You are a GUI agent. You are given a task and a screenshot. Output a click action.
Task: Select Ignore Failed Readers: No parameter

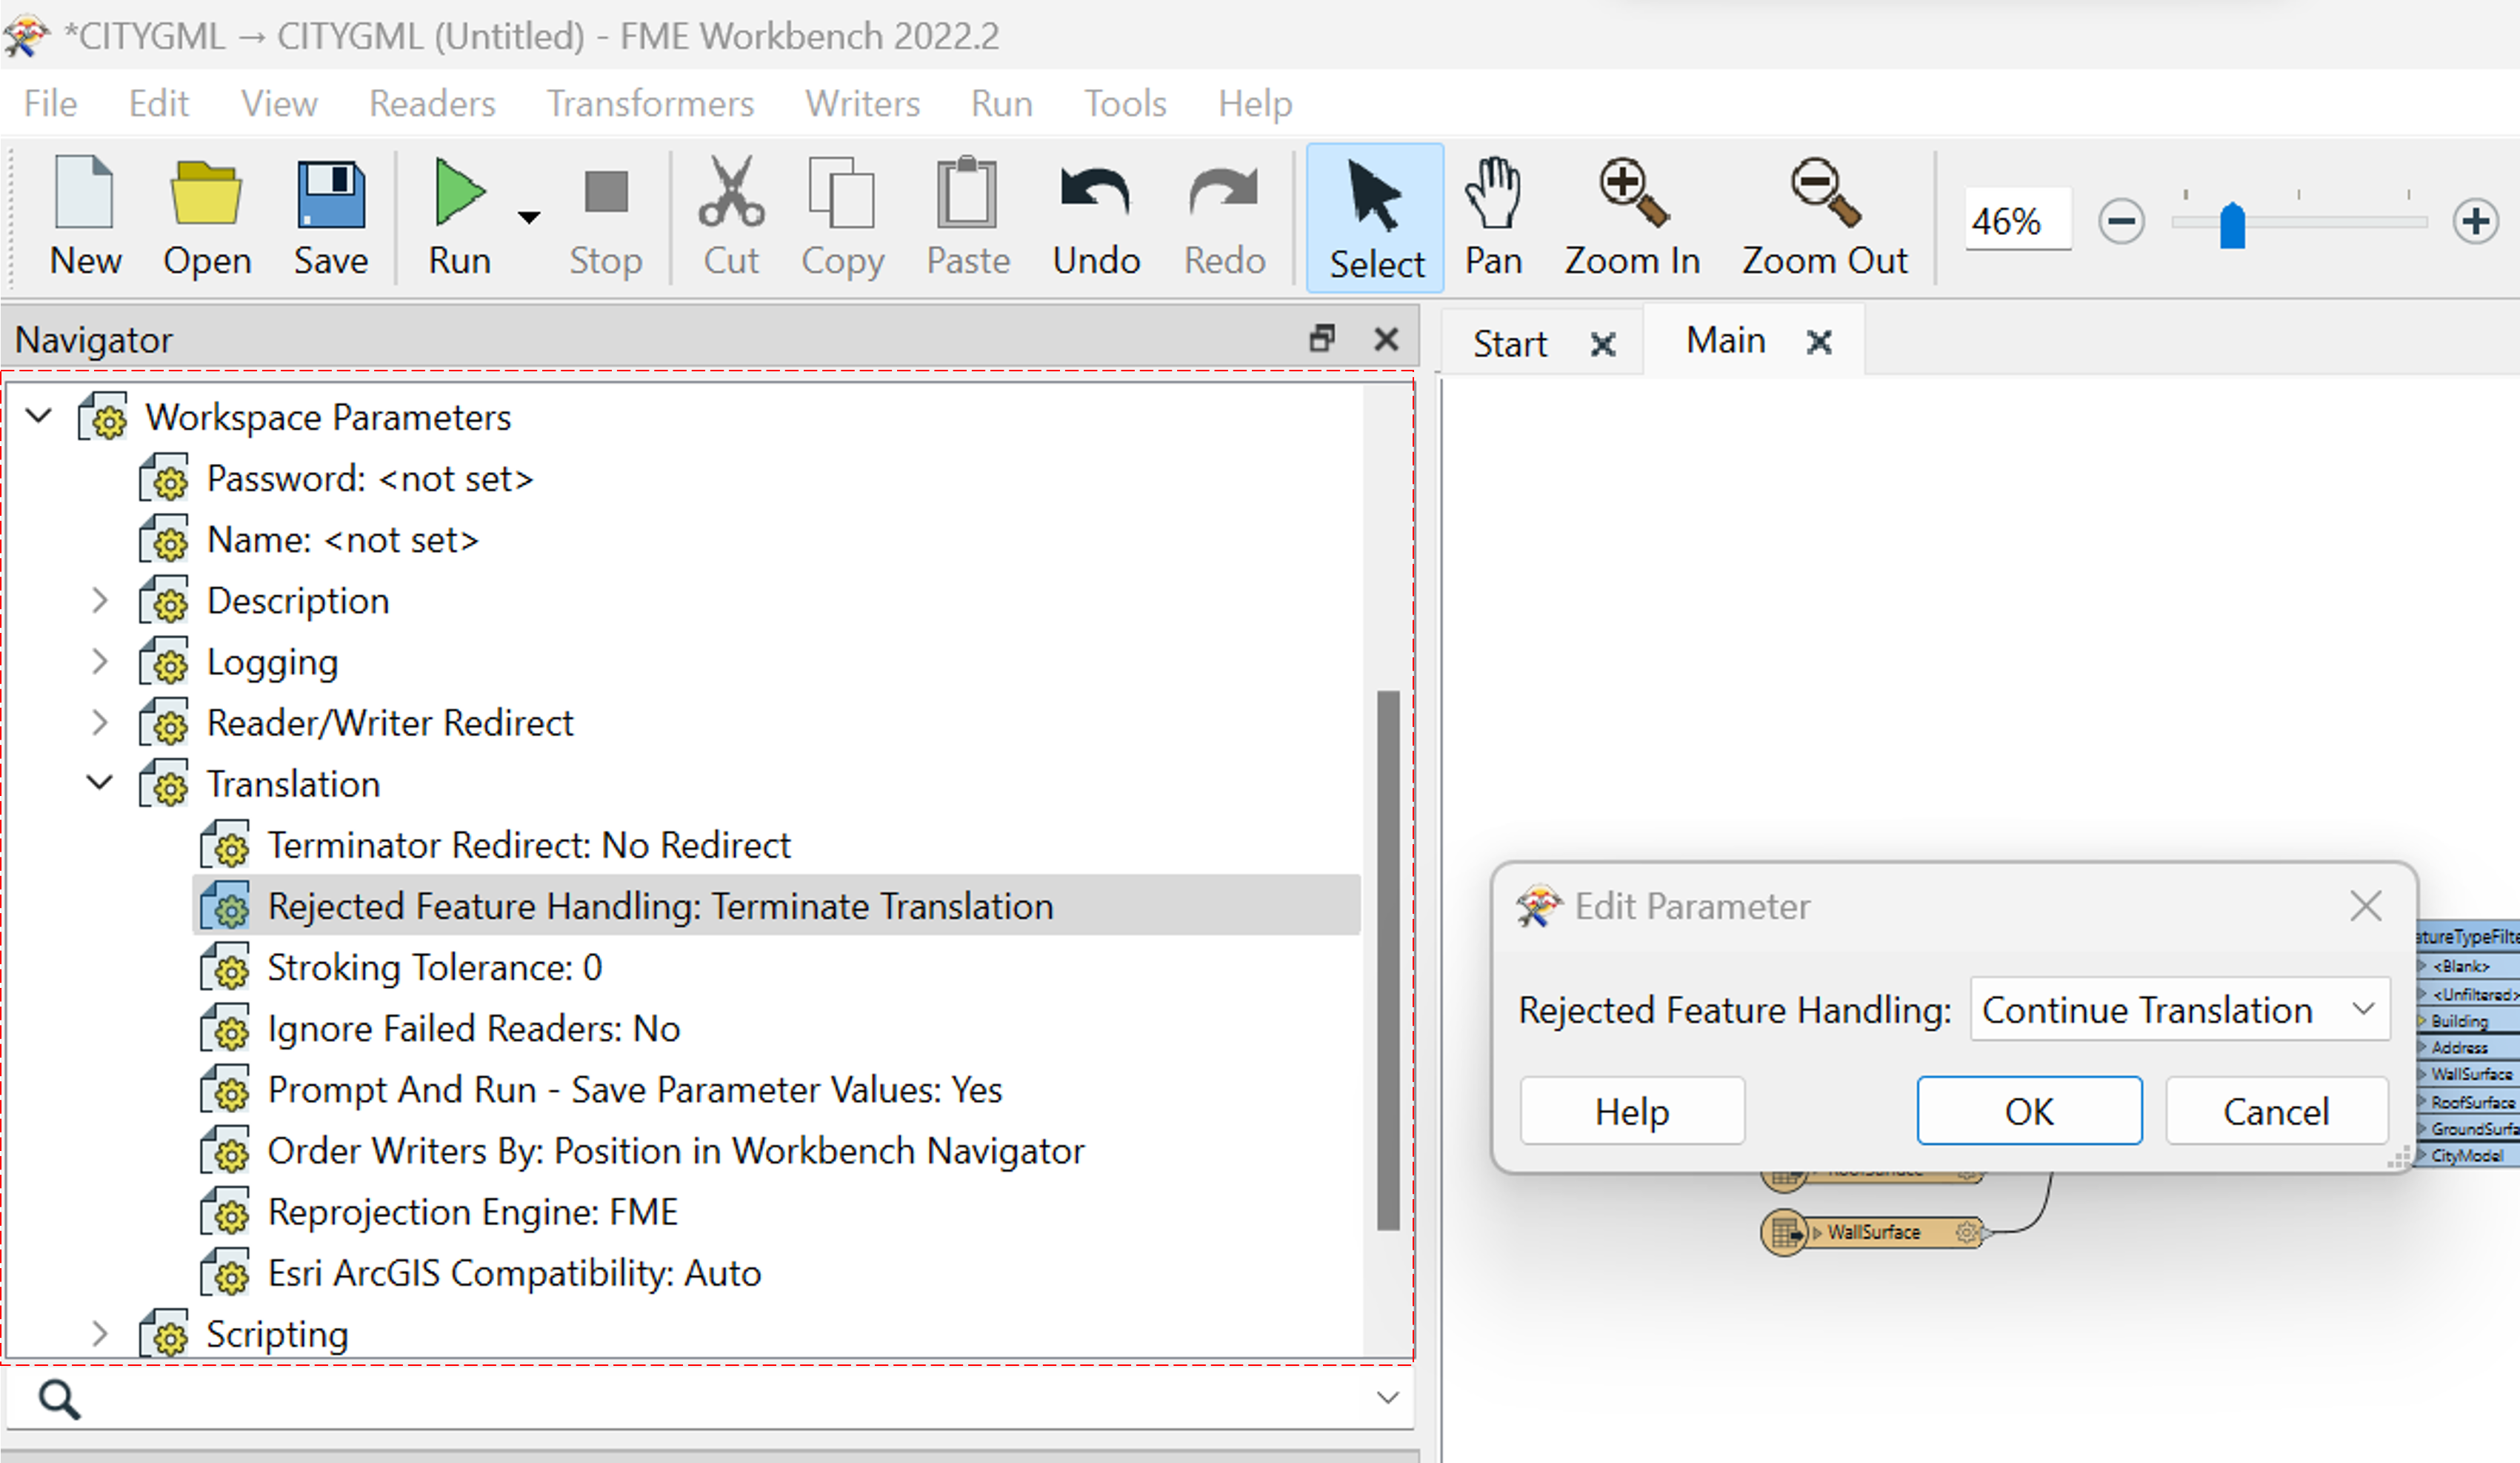click(x=473, y=1029)
